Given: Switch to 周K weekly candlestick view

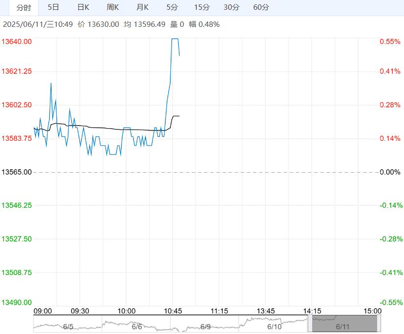Looking at the screenshot, I should coord(113,7).
